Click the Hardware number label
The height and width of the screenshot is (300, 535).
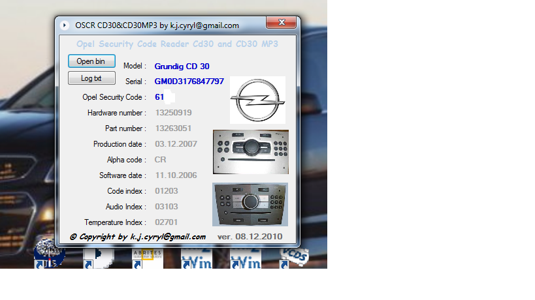tap(117, 113)
